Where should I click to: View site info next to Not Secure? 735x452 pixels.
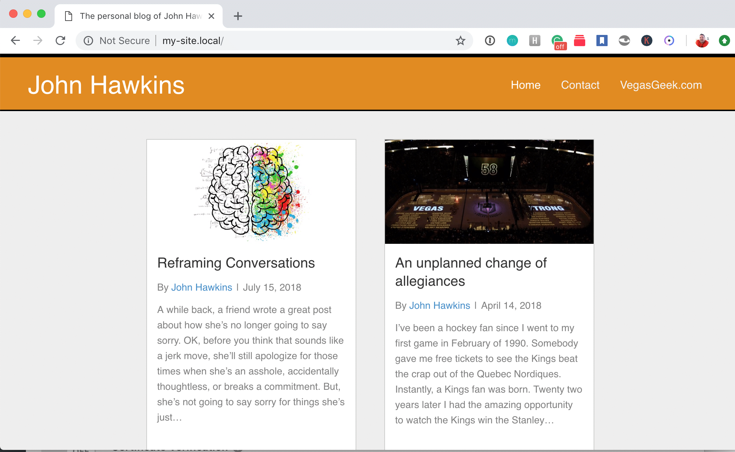(88, 41)
